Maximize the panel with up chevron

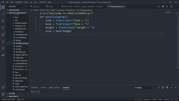point(171,88)
